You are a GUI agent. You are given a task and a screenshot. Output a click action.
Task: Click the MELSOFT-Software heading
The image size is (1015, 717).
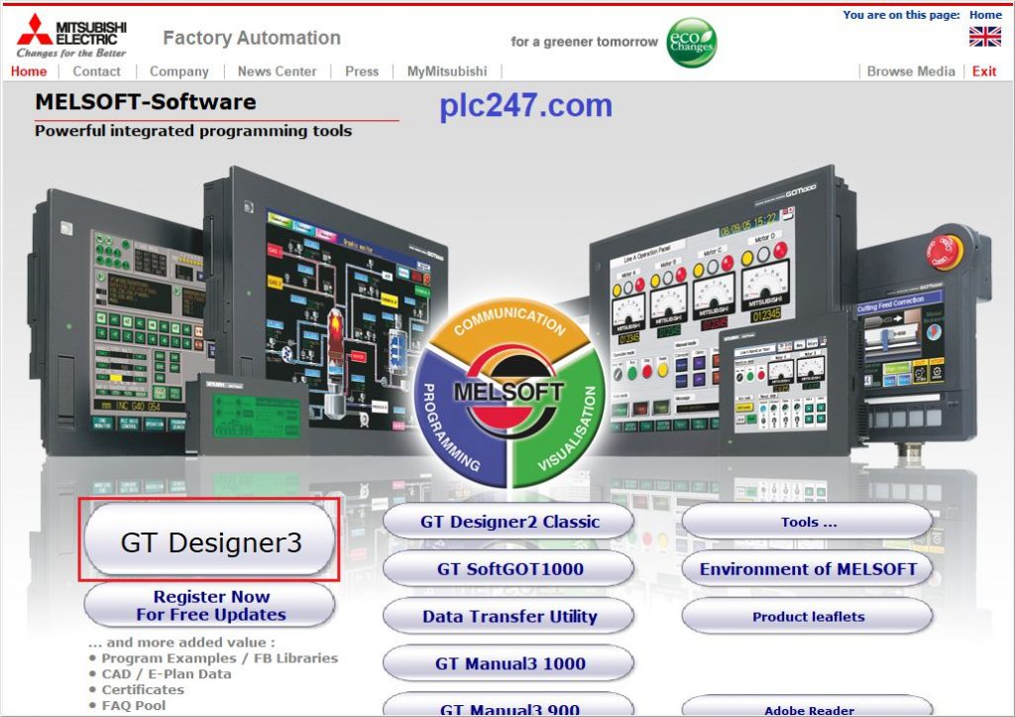tap(146, 102)
